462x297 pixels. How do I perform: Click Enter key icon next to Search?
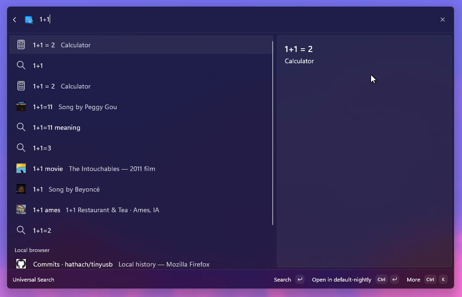[300, 279]
